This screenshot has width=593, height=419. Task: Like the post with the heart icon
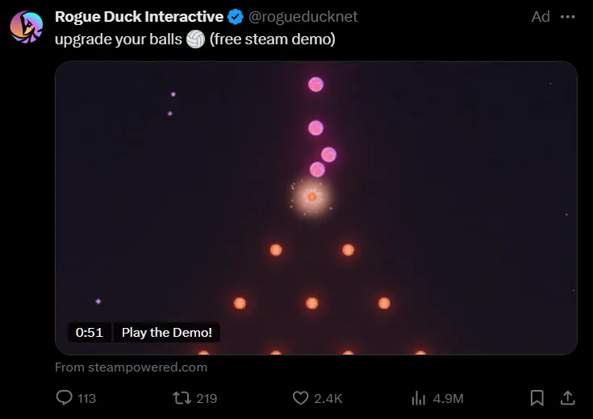pos(300,398)
